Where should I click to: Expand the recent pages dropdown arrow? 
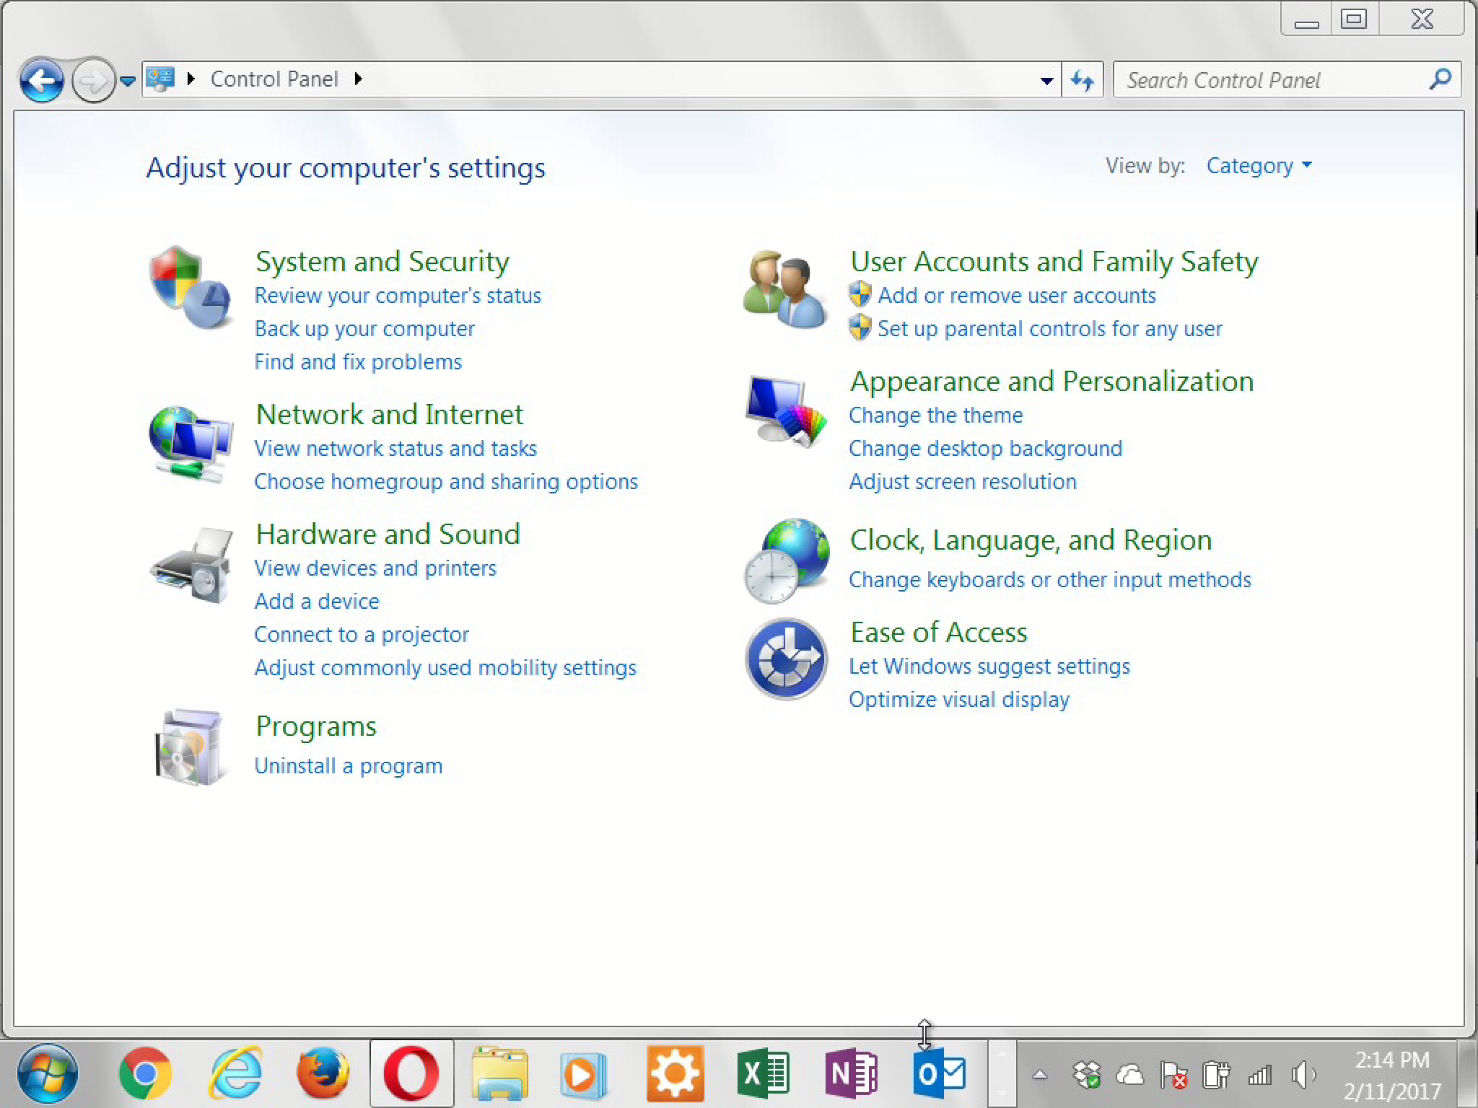[128, 81]
